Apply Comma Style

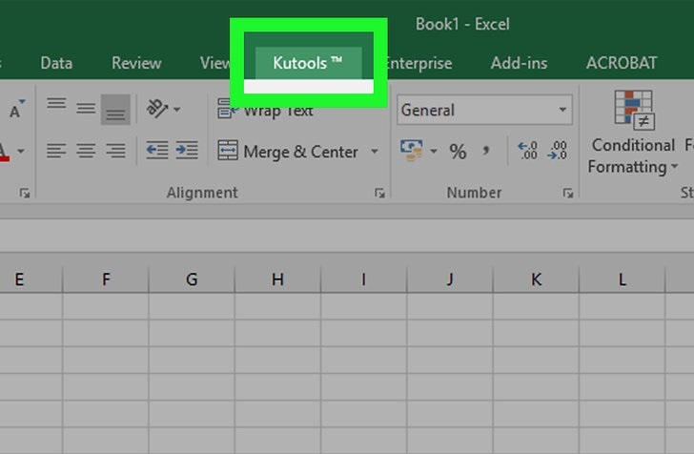tap(486, 152)
